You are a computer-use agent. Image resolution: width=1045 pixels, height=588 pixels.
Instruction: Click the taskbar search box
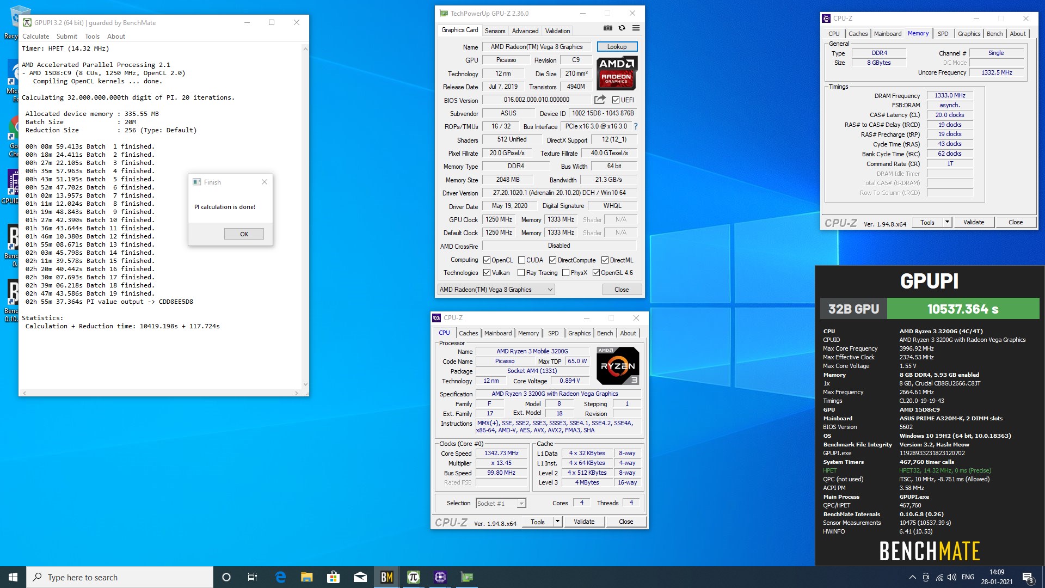pyautogui.click(x=120, y=577)
